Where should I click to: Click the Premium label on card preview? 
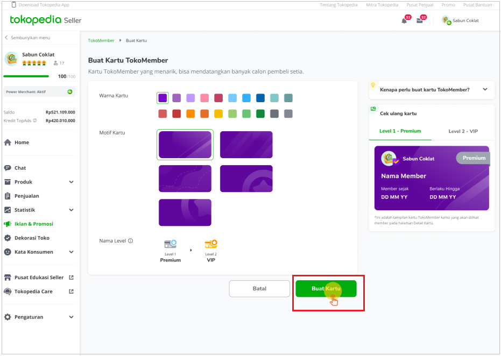point(473,158)
